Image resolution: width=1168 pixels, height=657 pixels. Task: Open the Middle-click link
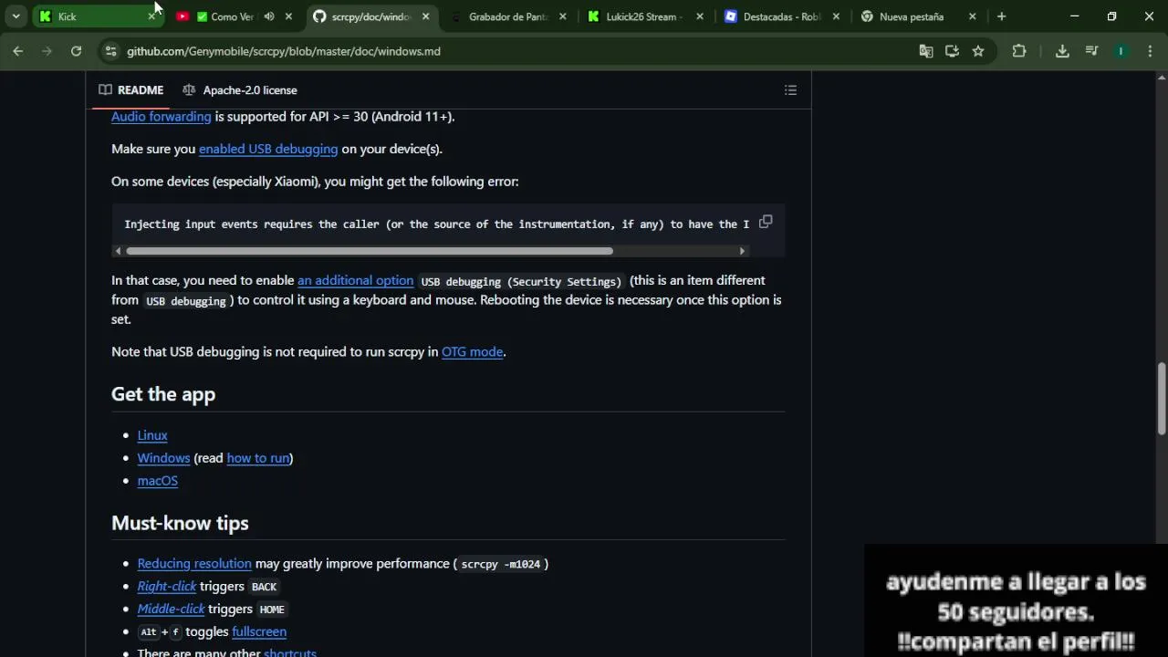pyautogui.click(x=171, y=609)
